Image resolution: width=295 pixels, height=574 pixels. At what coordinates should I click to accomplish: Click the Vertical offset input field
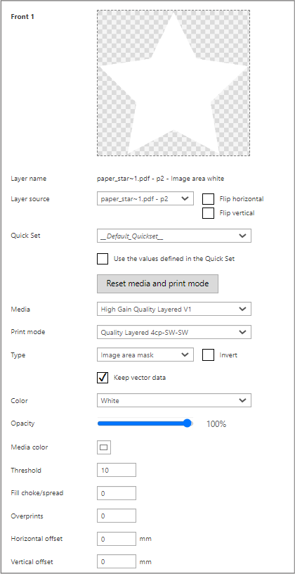click(117, 561)
